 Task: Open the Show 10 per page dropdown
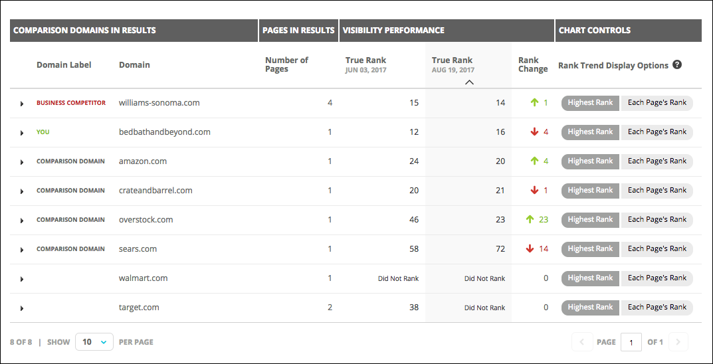pyautogui.click(x=94, y=342)
